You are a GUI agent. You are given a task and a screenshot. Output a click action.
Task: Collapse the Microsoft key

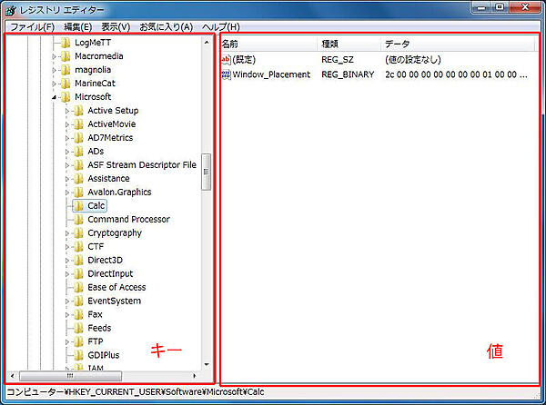tap(54, 97)
